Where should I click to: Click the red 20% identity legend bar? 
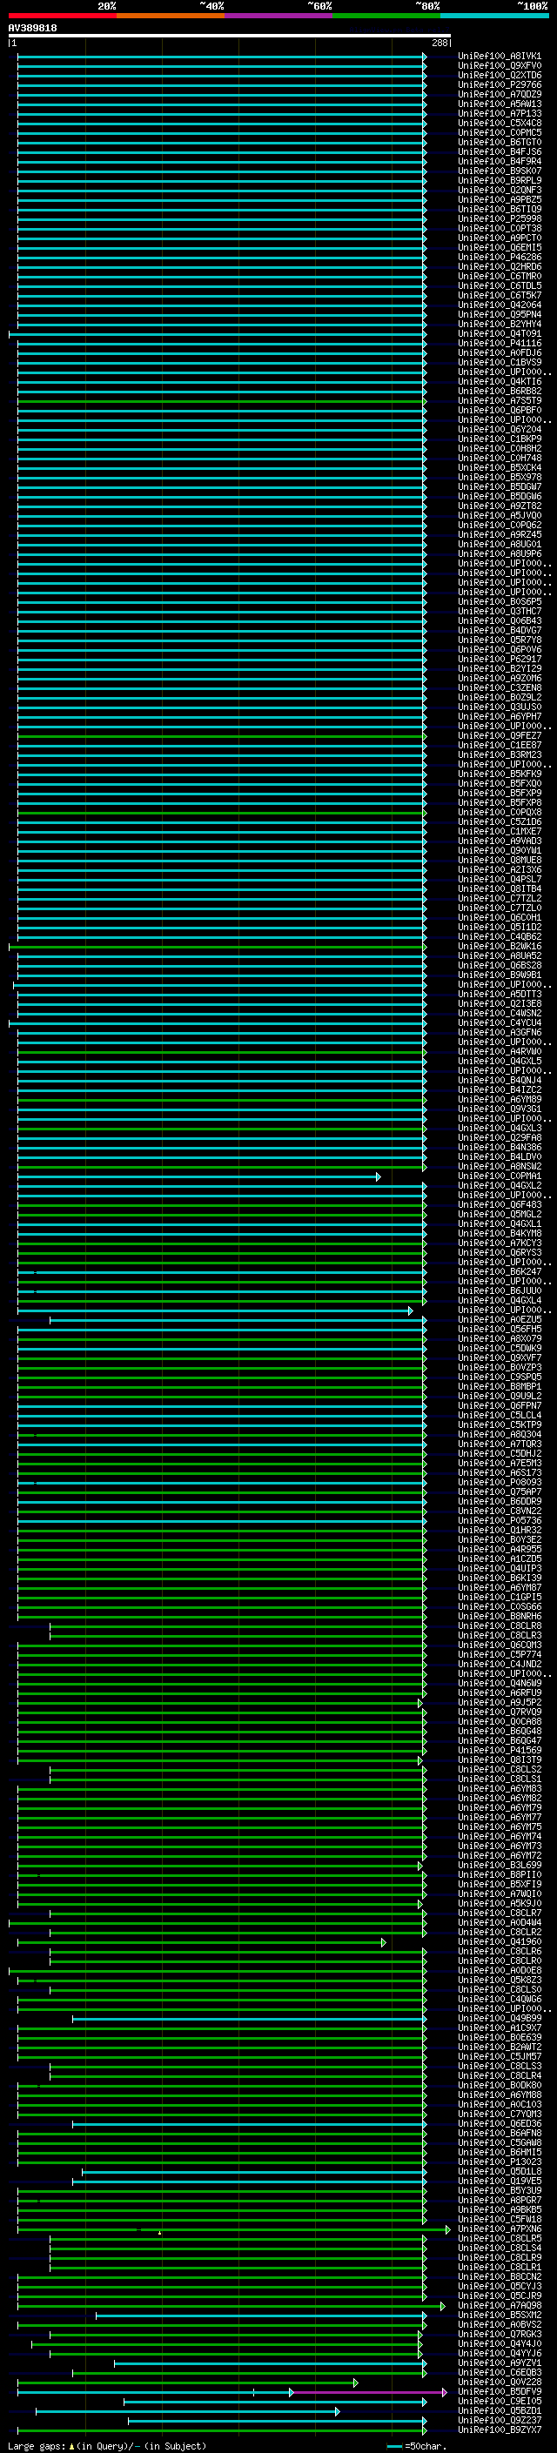(x=62, y=16)
